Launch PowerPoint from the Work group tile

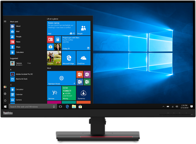(80, 75)
